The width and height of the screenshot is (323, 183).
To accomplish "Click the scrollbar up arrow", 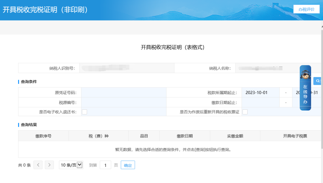I will (322, 27).
